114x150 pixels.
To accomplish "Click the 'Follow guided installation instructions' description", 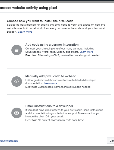I will [61, 82].
